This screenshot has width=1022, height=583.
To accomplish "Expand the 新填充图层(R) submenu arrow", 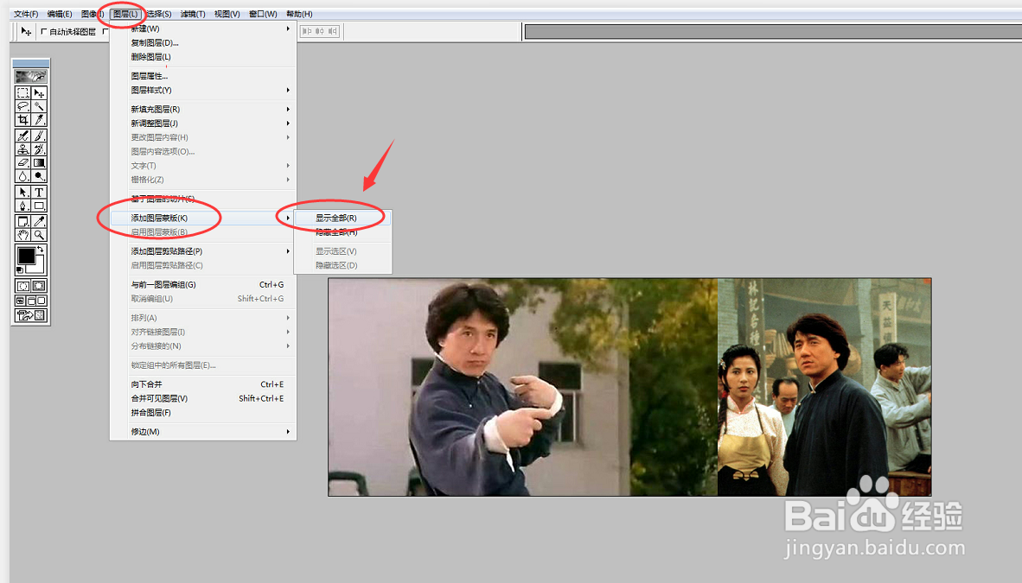I will click(x=288, y=109).
